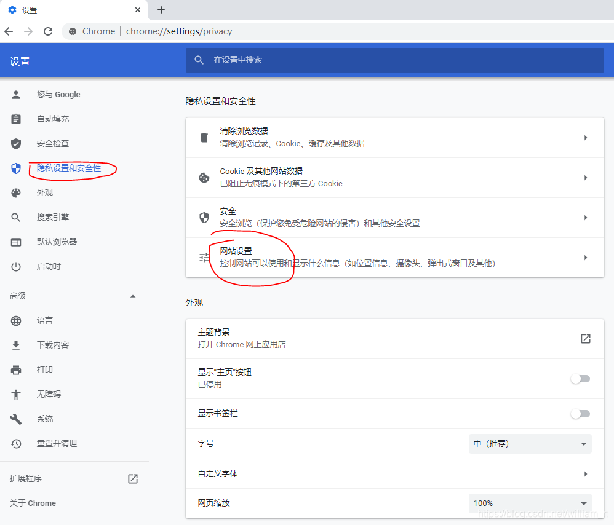Click the clipboard icon for 自动填充
This screenshot has width=614, height=525.
(x=16, y=119)
